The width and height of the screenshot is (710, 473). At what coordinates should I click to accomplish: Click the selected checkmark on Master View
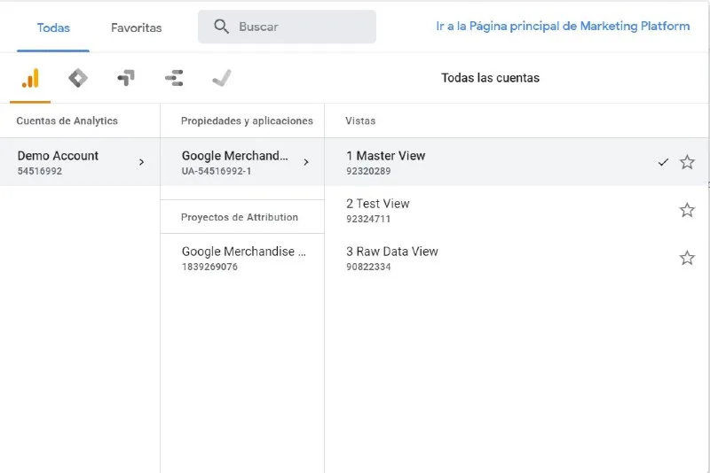[663, 162]
